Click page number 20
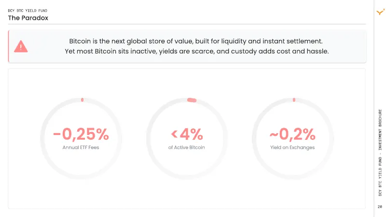 (380, 207)
